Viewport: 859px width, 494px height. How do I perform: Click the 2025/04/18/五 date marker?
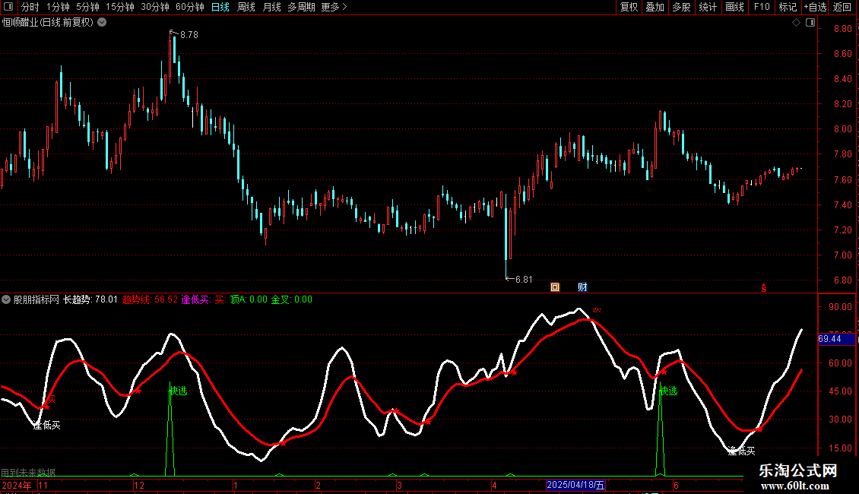click(x=575, y=485)
